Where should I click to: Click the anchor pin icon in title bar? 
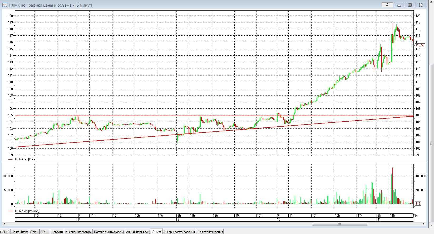387,5
